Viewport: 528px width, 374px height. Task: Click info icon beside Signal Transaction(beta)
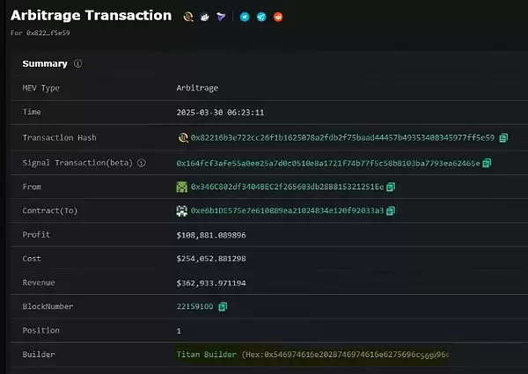coord(141,163)
